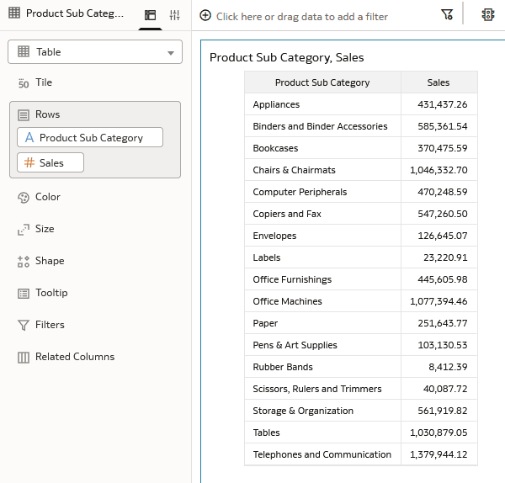The width and height of the screenshot is (505, 483).
Task: Click the Filters funnel icon in the Grammar panel
Action: pos(24,325)
